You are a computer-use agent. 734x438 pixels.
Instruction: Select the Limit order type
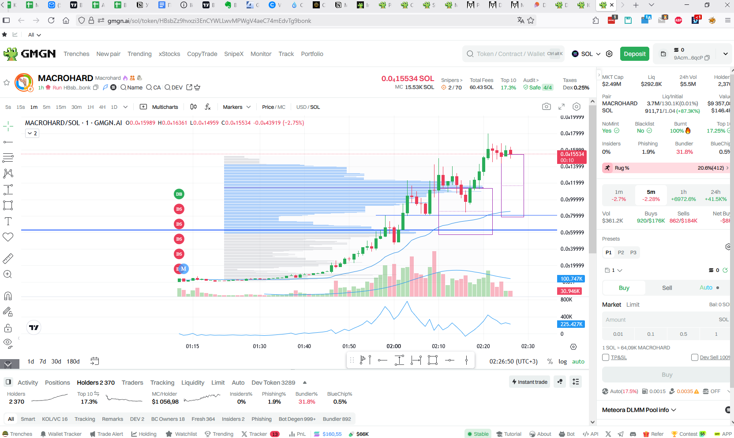[x=633, y=304]
